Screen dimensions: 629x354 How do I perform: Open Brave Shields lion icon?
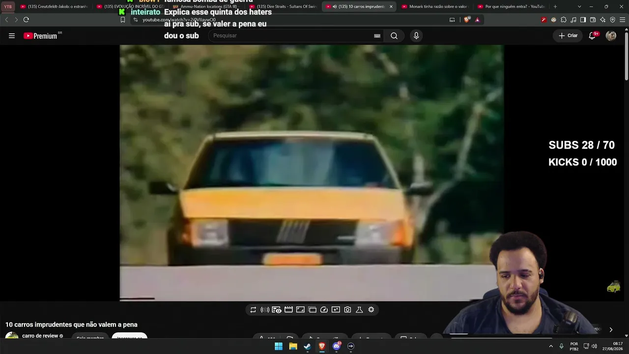point(467,20)
